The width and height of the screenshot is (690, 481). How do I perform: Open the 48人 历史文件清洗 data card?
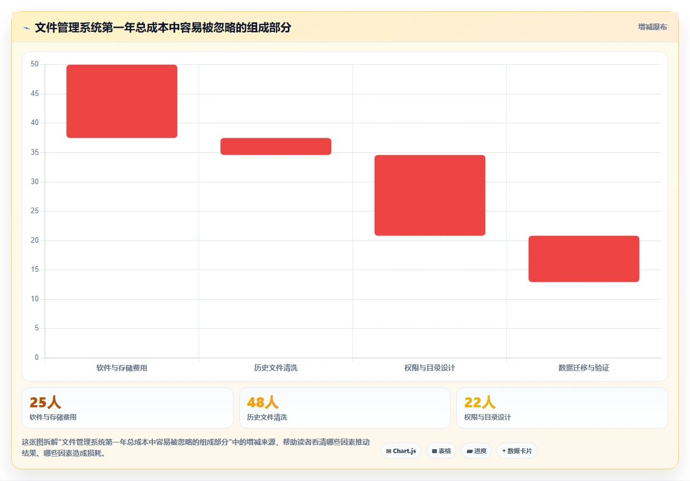pyautogui.click(x=345, y=408)
